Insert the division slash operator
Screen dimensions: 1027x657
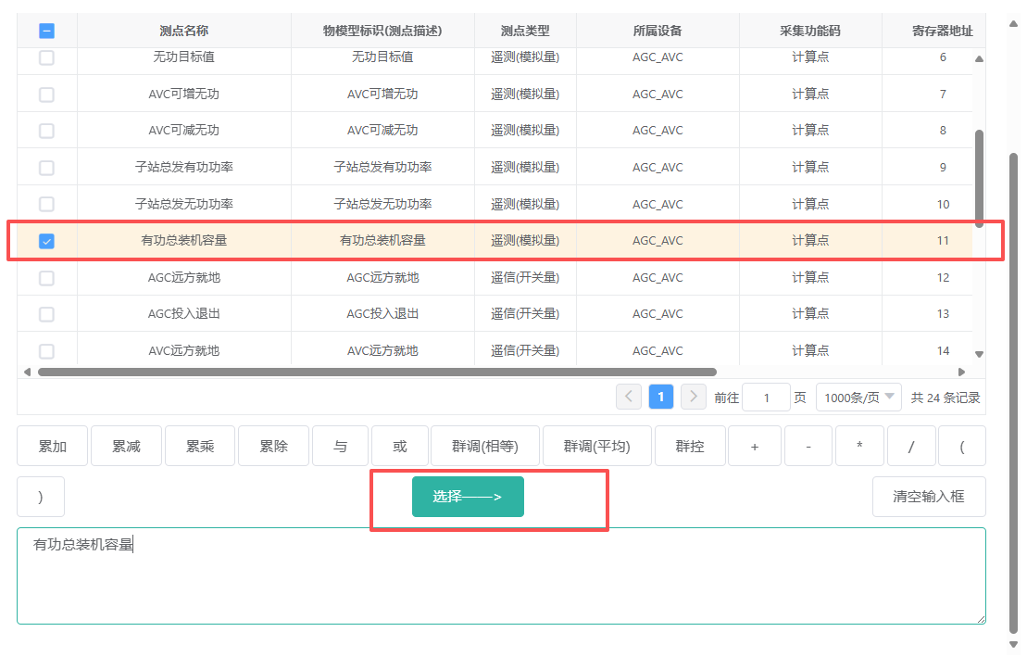[910, 446]
